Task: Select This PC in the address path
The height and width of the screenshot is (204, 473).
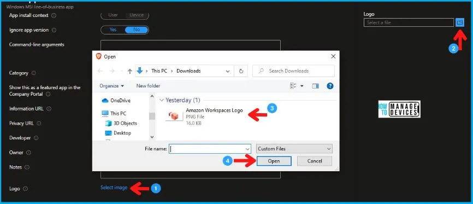Action: pos(159,71)
